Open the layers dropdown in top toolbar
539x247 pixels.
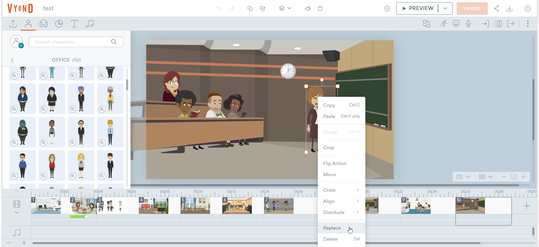[285, 8]
